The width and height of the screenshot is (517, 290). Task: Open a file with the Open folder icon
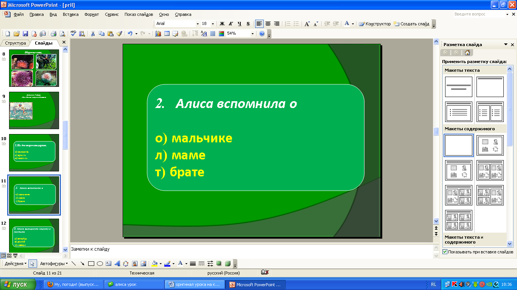[16, 34]
